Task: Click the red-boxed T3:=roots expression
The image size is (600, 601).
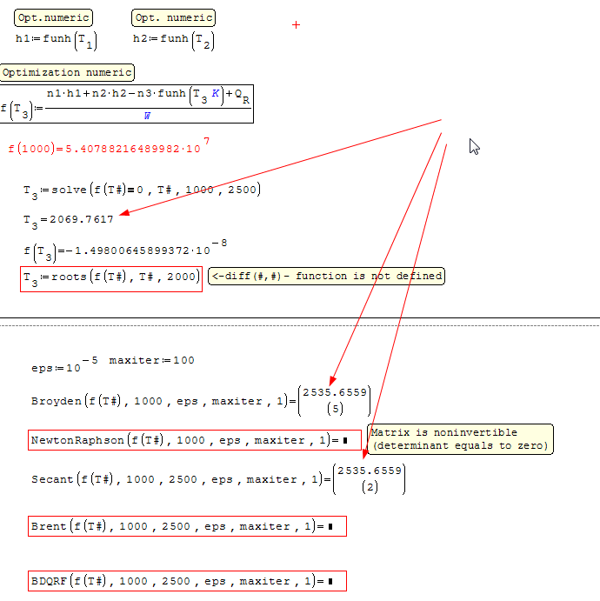Action: [112, 278]
